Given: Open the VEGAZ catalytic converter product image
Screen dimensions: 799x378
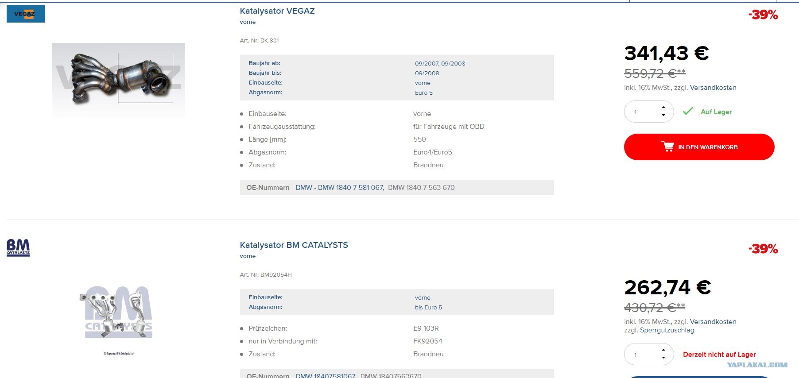Looking at the screenshot, I should tap(119, 80).
